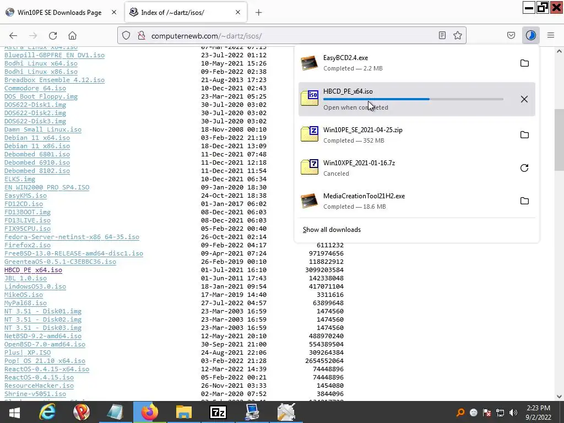Open the Pop!_OS_21.10_x64.iso link

click(45, 361)
